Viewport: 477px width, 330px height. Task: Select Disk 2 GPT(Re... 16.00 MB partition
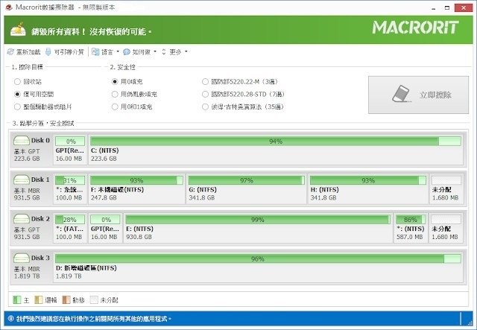tap(105, 228)
